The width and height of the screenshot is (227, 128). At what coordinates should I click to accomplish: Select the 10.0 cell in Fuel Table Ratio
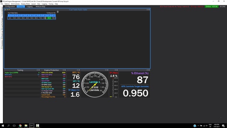tap(14, 18)
